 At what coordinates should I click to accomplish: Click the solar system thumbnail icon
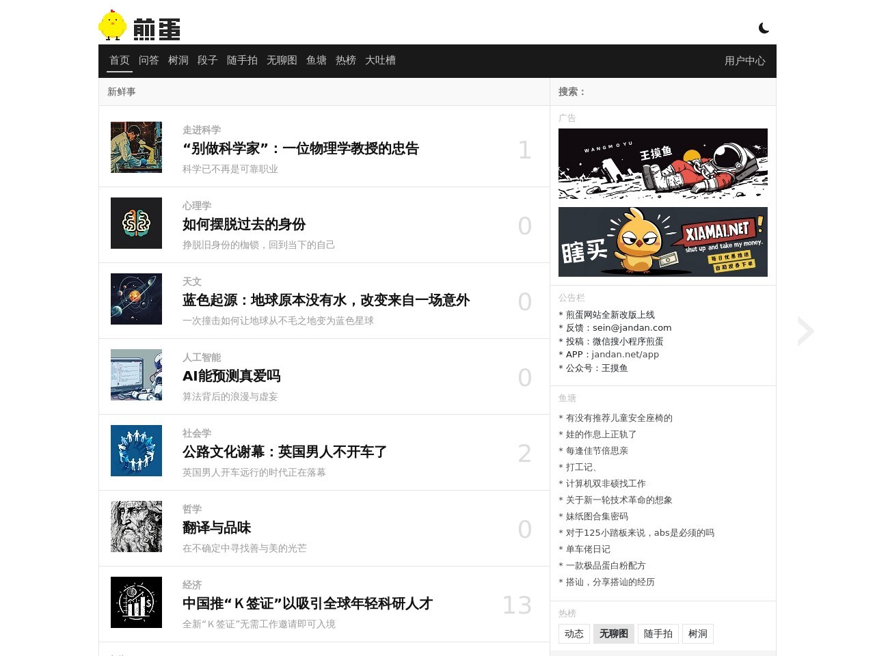point(136,299)
